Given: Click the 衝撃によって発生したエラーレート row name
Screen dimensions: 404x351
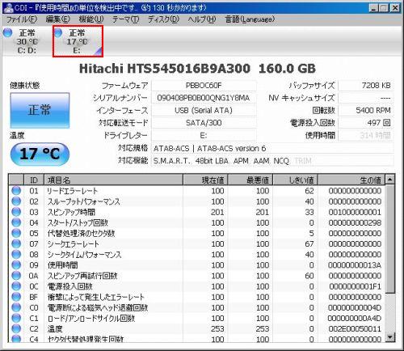Looking at the screenshot, I should coord(96,297).
